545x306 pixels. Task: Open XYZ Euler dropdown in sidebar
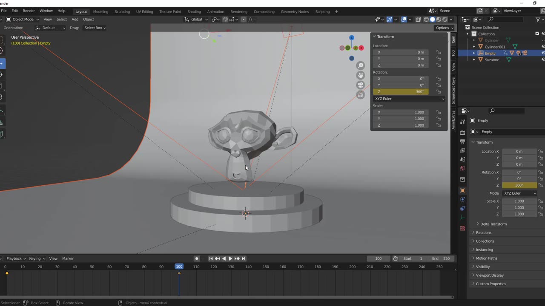[409, 99]
